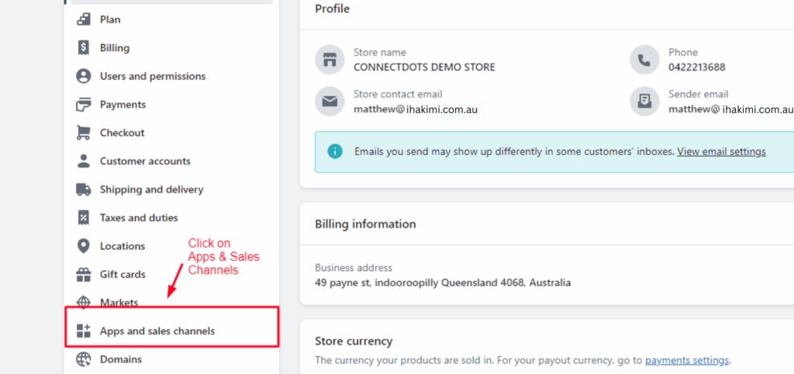Open Apps and sales channels settings
Image resolution: width=794 pixels, height=374 pixels.
(157, 331)
